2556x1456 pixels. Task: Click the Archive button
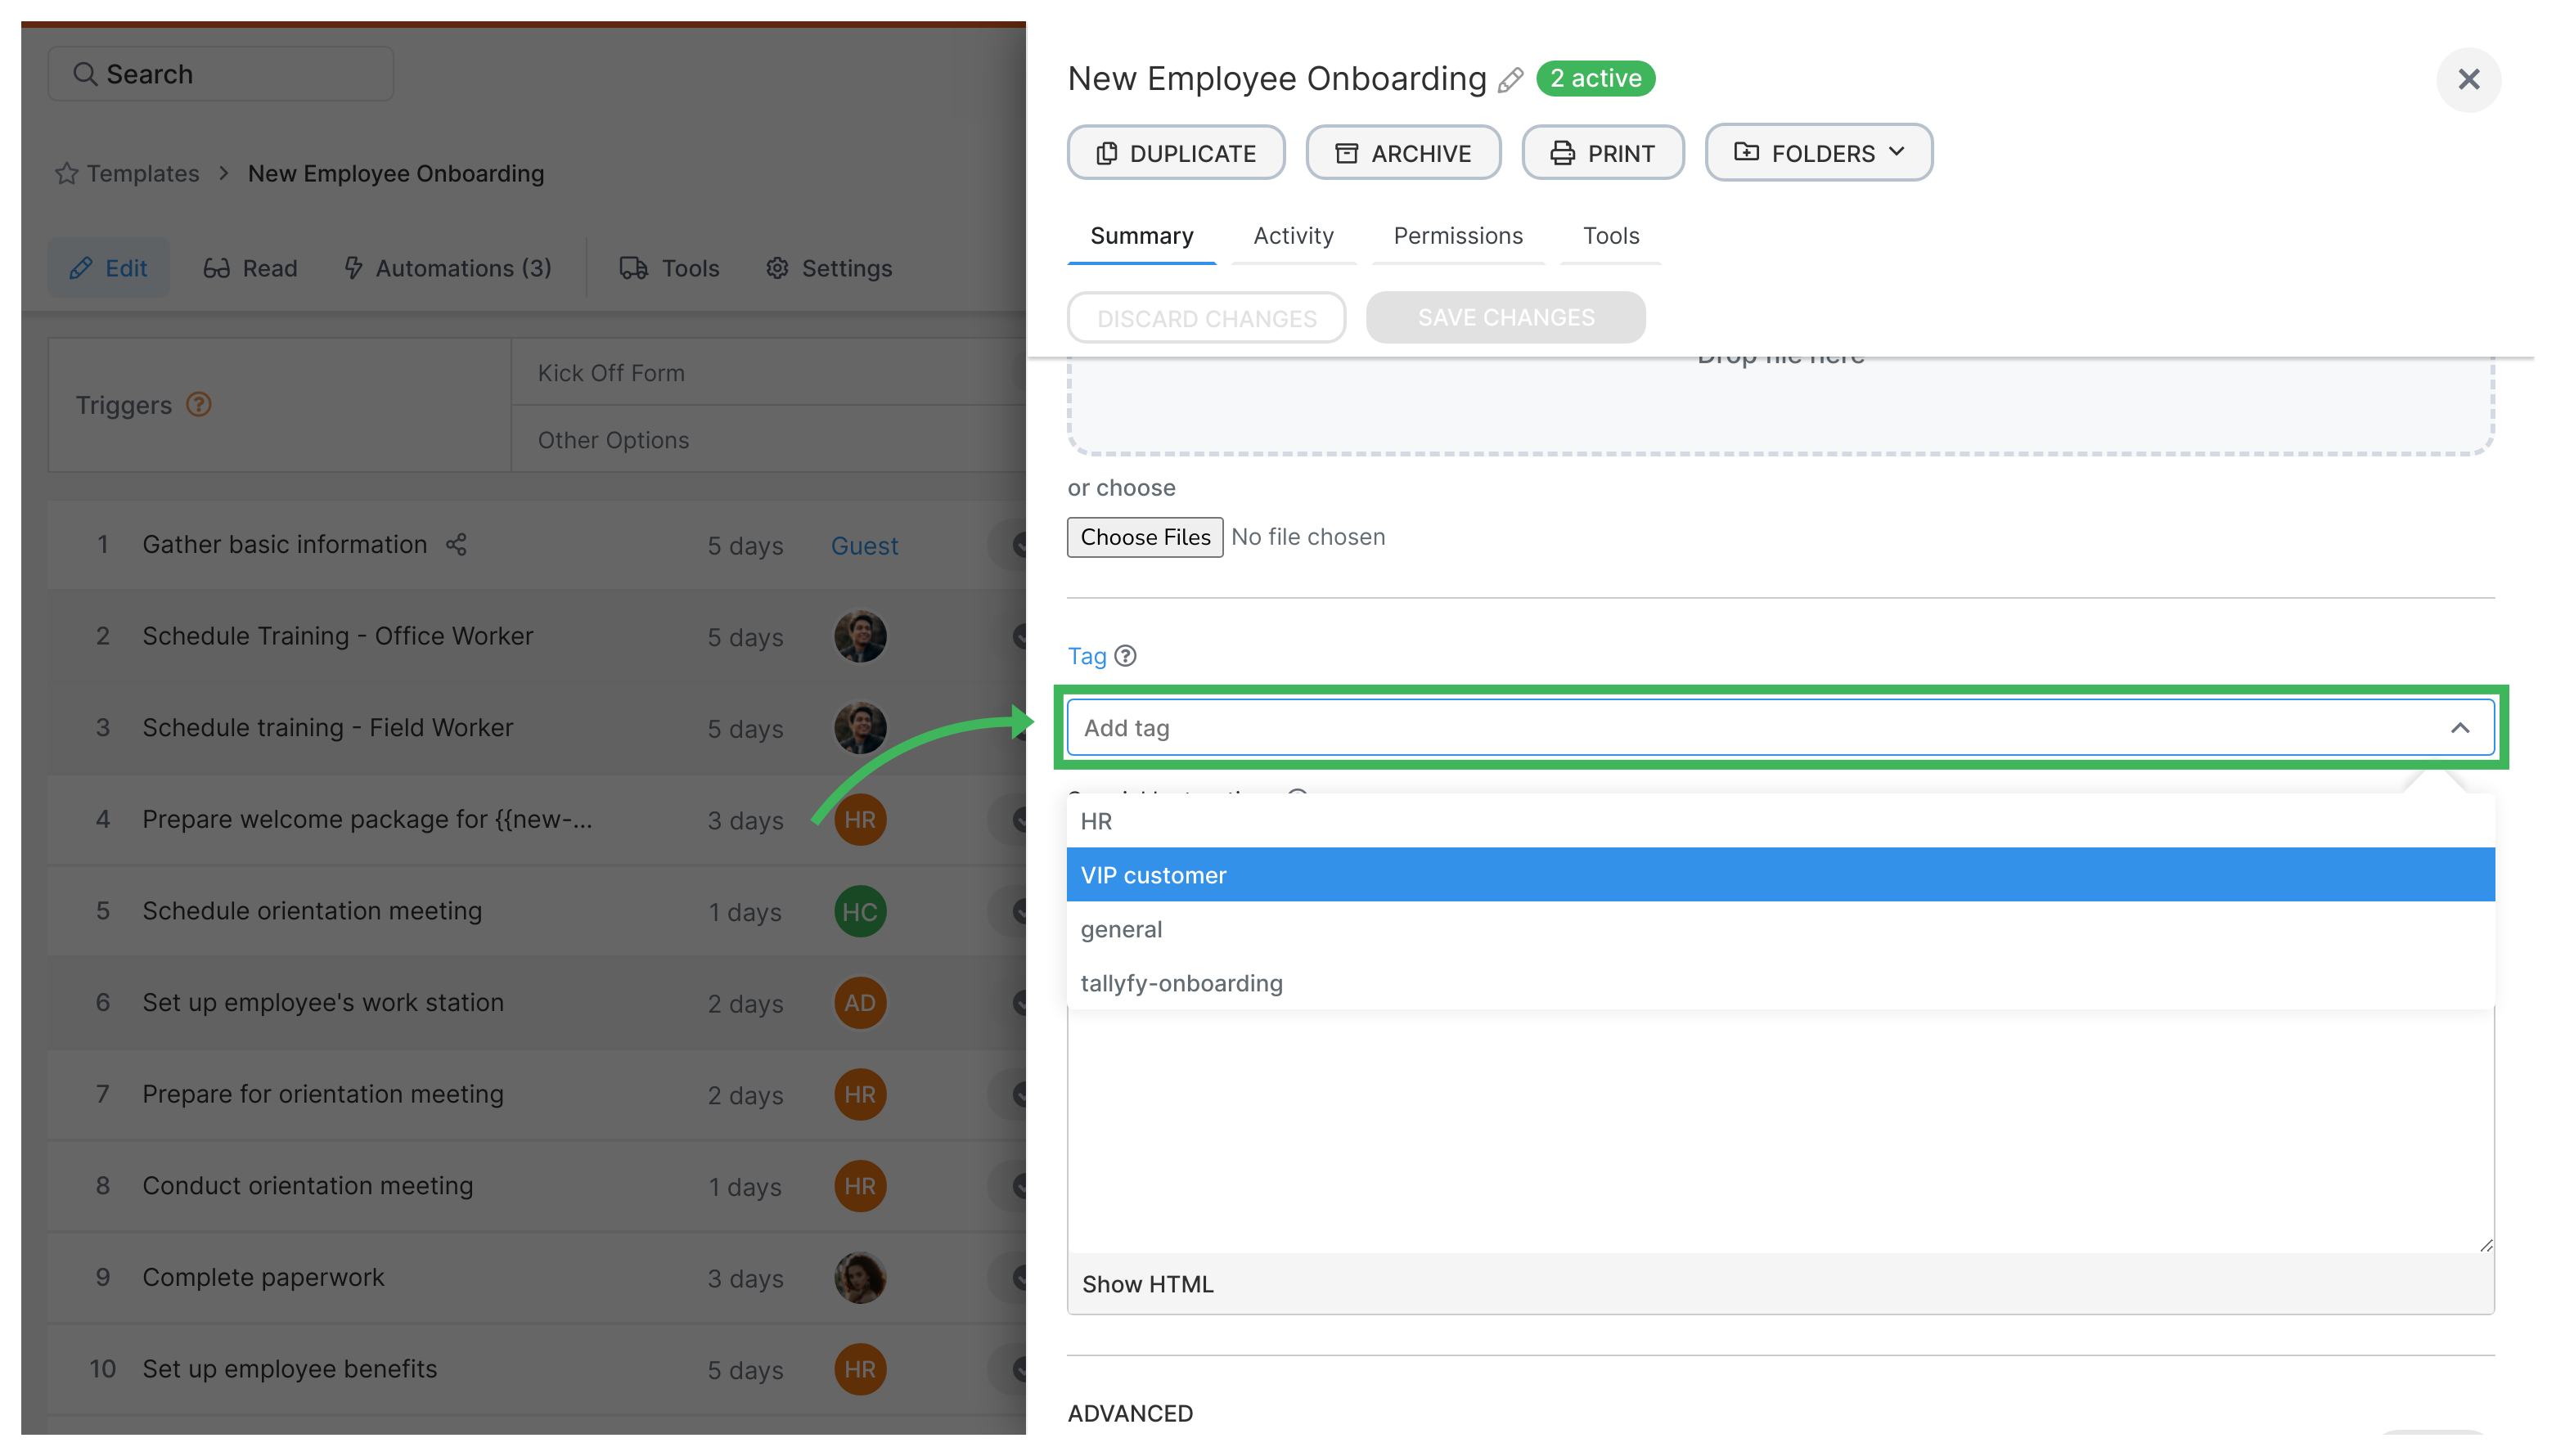[x=1402, y=153]
